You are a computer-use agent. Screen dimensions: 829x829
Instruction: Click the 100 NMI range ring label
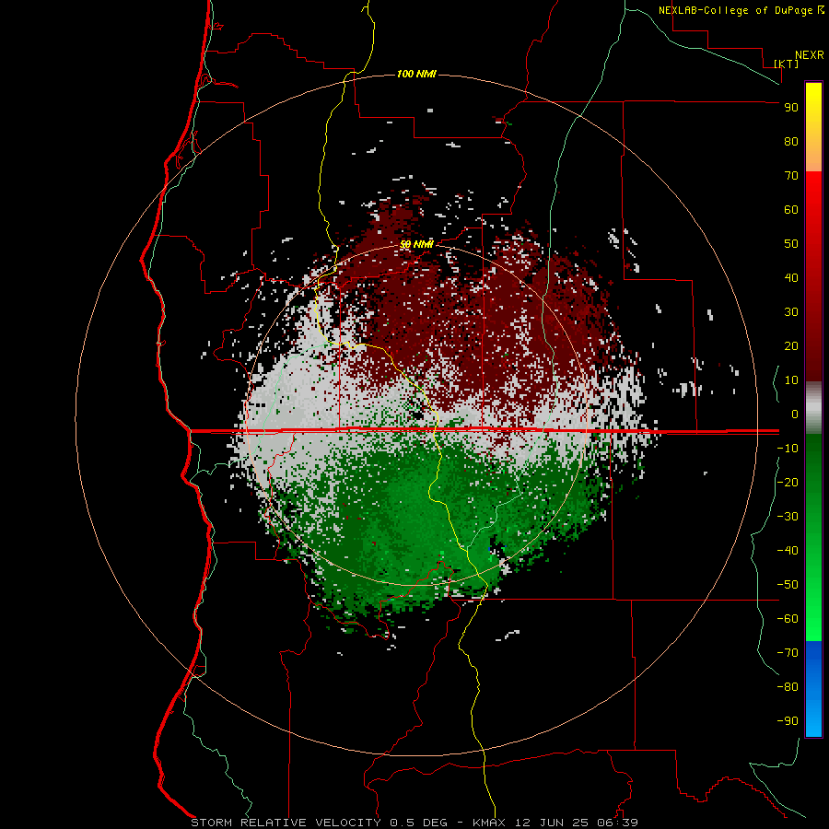pos(416,74)
